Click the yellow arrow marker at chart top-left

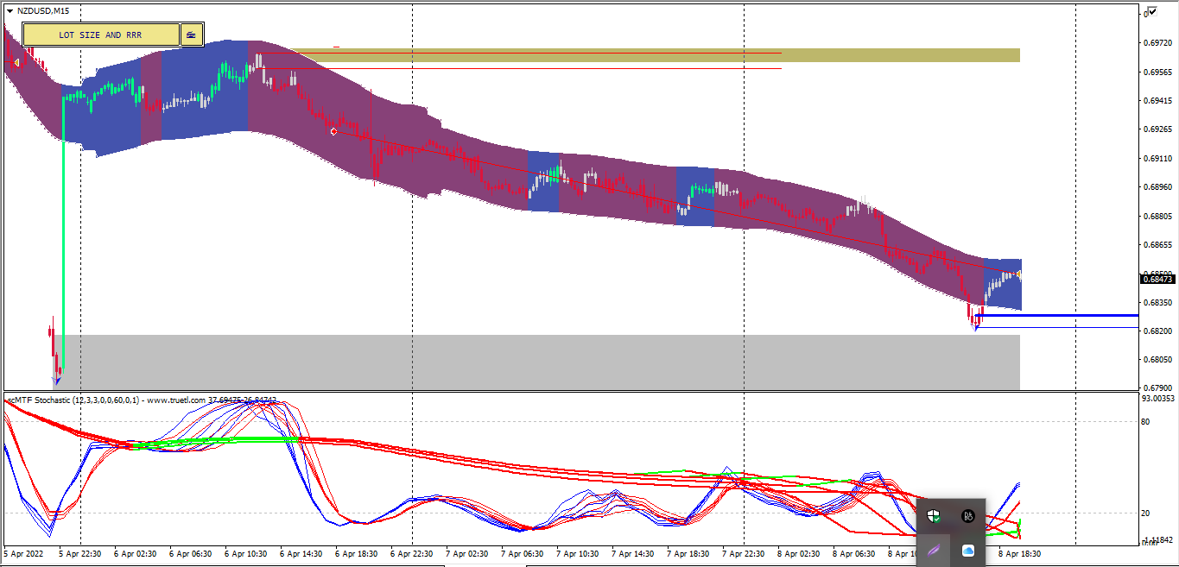[x=16, y=62]
